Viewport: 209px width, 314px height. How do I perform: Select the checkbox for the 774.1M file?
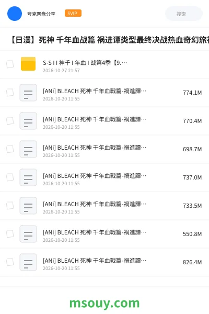10,93
